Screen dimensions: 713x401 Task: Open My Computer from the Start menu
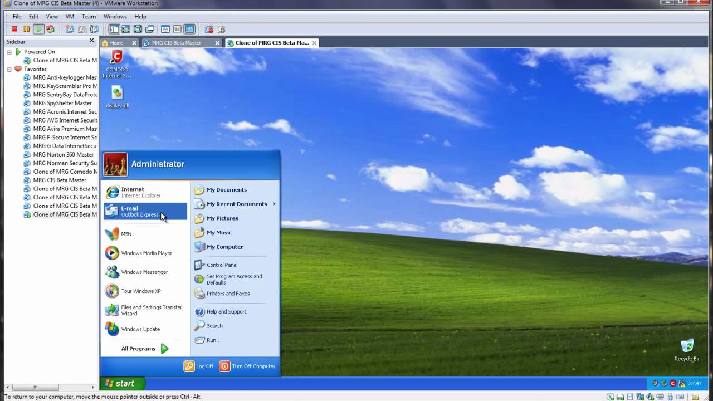coord(219,247)
